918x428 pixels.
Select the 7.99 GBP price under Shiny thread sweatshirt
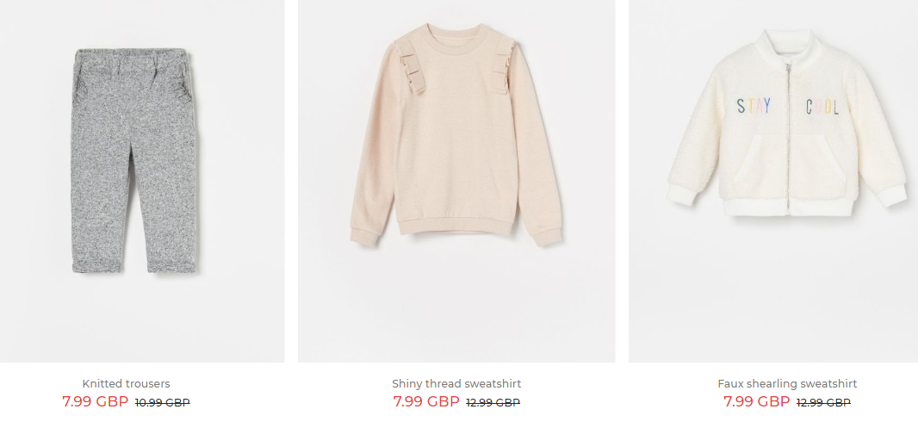(x=426, y=401)
